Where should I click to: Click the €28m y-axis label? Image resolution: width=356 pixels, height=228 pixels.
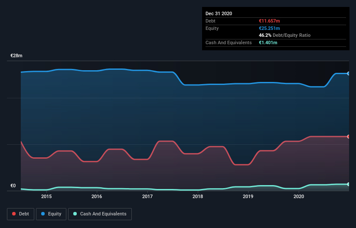click(16, 55)
